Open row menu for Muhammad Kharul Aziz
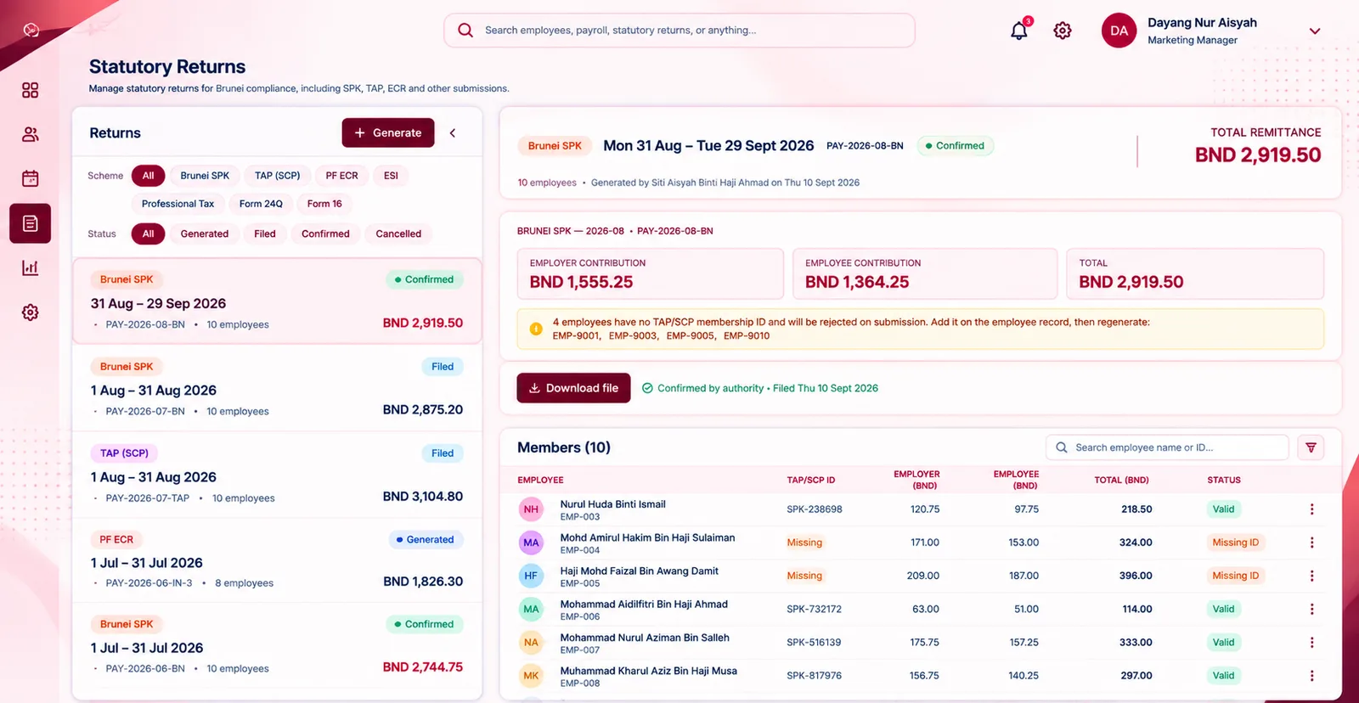Image resolution: width=1359 pixels, height=703 pixels. [x=1311, y=676]
